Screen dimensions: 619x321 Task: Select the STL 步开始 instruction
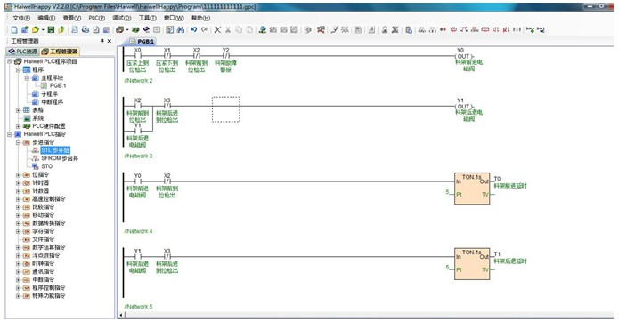point(55,150)
